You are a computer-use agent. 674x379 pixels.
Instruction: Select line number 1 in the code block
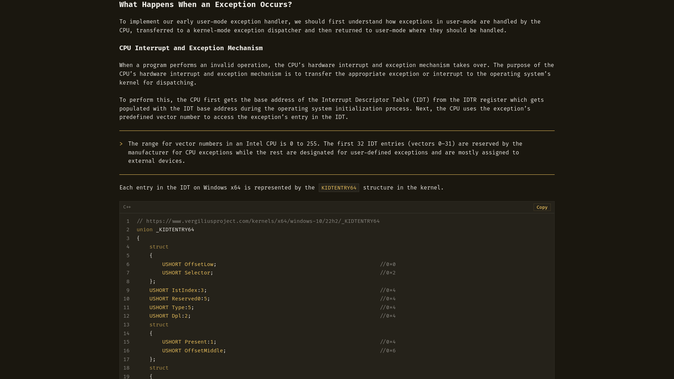click(x=128, y=221)
